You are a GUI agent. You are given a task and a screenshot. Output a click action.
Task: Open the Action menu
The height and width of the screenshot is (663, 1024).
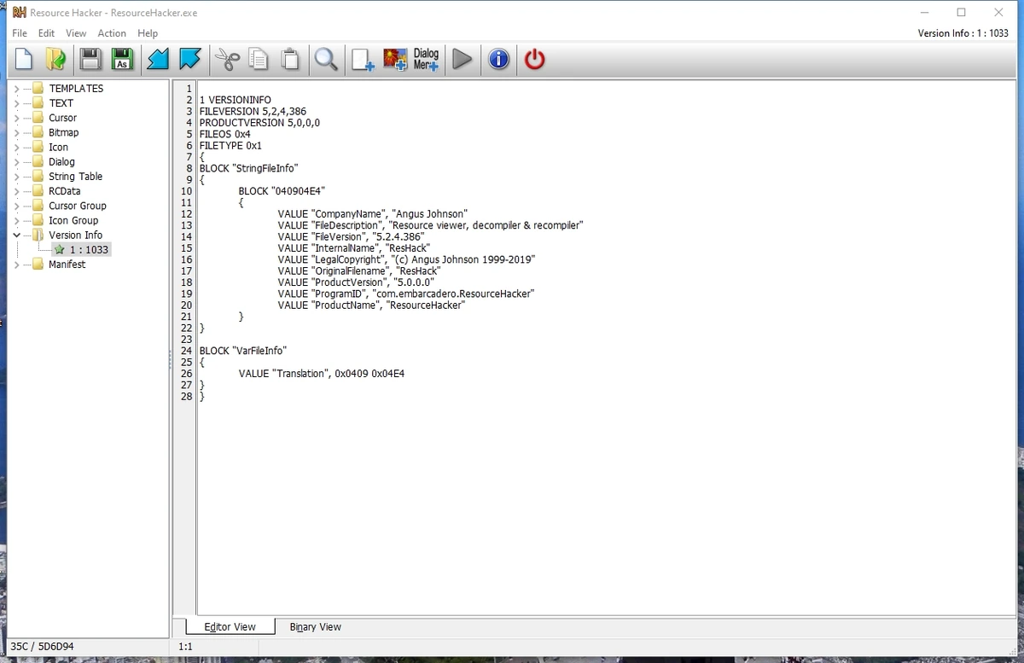click(112, 33)
